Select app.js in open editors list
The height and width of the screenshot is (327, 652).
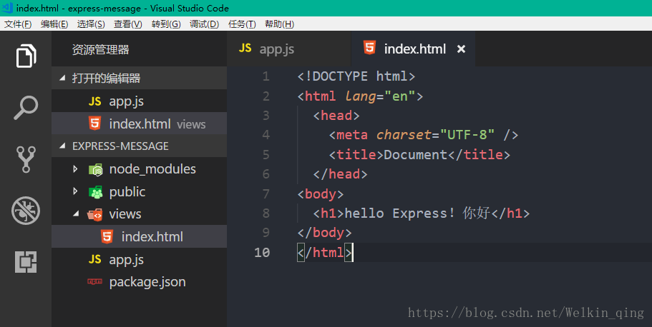pos(140,101)
